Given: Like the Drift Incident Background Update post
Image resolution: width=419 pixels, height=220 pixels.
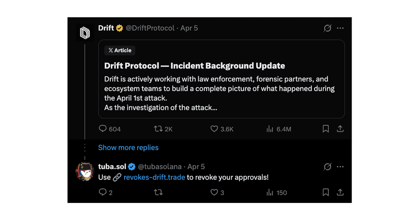Looking at the screenshot, I should coord(222,129).
